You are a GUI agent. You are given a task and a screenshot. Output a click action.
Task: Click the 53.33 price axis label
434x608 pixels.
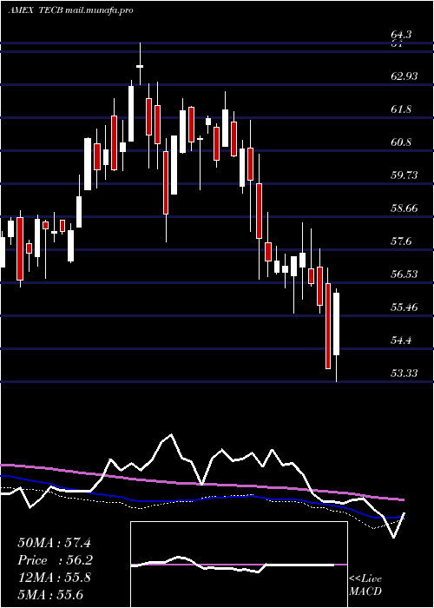click(x=404, y=373)
